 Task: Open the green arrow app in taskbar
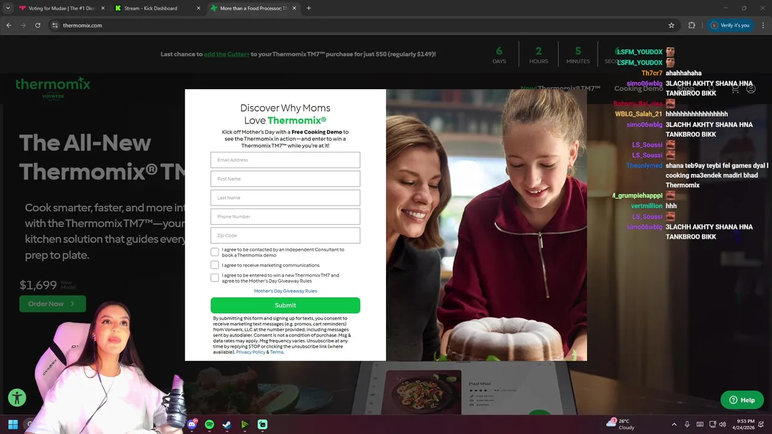(x=244, y=424)
